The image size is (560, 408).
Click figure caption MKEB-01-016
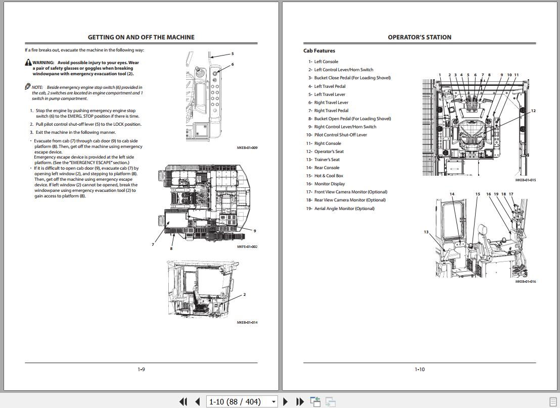coord(525,282)
